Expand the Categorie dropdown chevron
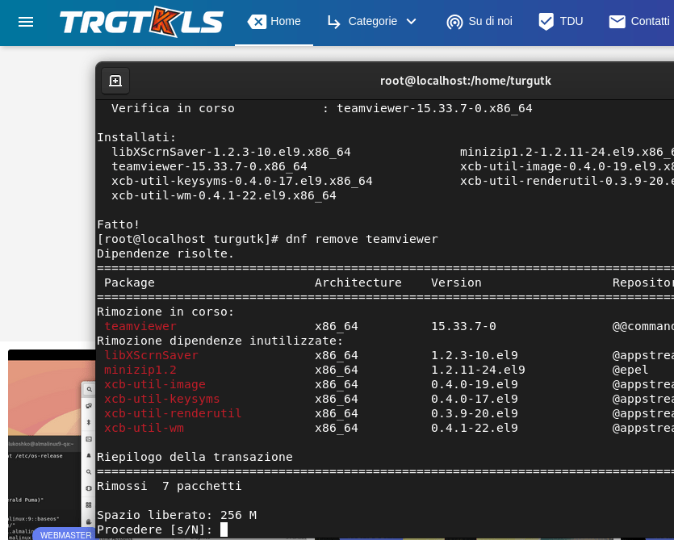The image size is (674, 540). [x=411, y=22]
